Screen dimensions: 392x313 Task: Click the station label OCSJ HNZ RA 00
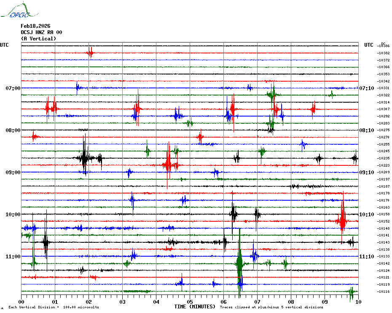click(x=41, y=32)
